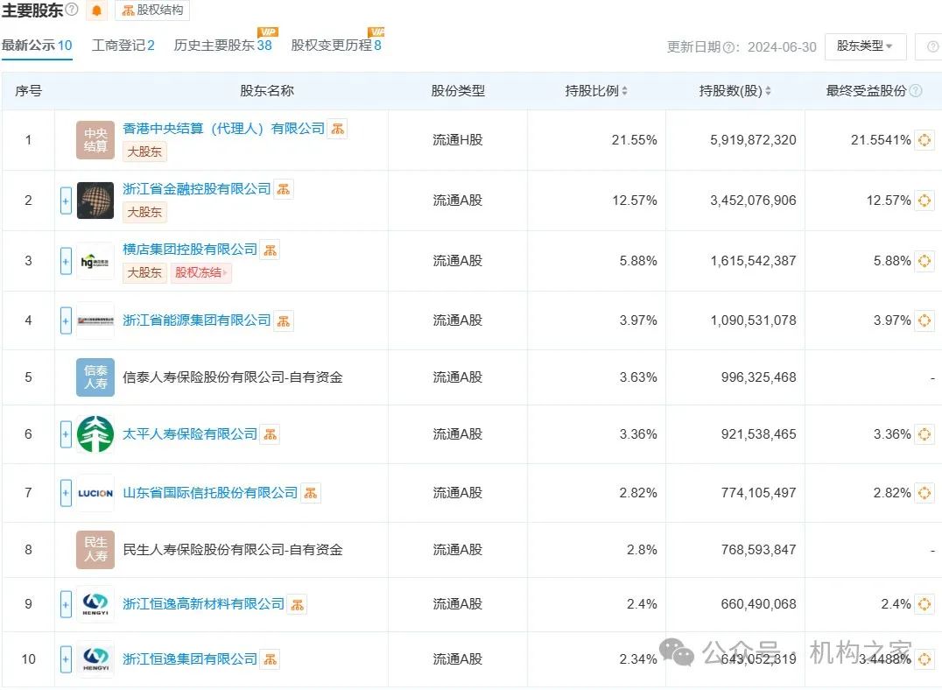The image size is (942, 690).
Task: Click equity structure icon beside 浙江省能源集团
Action: 284,321
